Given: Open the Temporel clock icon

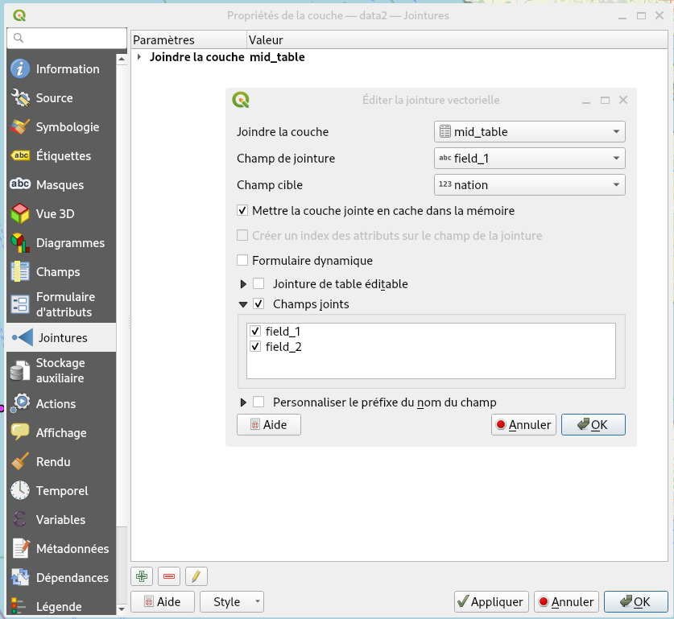Looking at the screenshot, I should (x=21, y=491).
